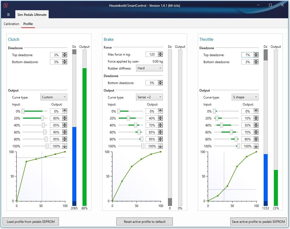Decrease Brake bottom deadzone stepper down
Viewport: 290px width, 229px height.
pos(160,84)
